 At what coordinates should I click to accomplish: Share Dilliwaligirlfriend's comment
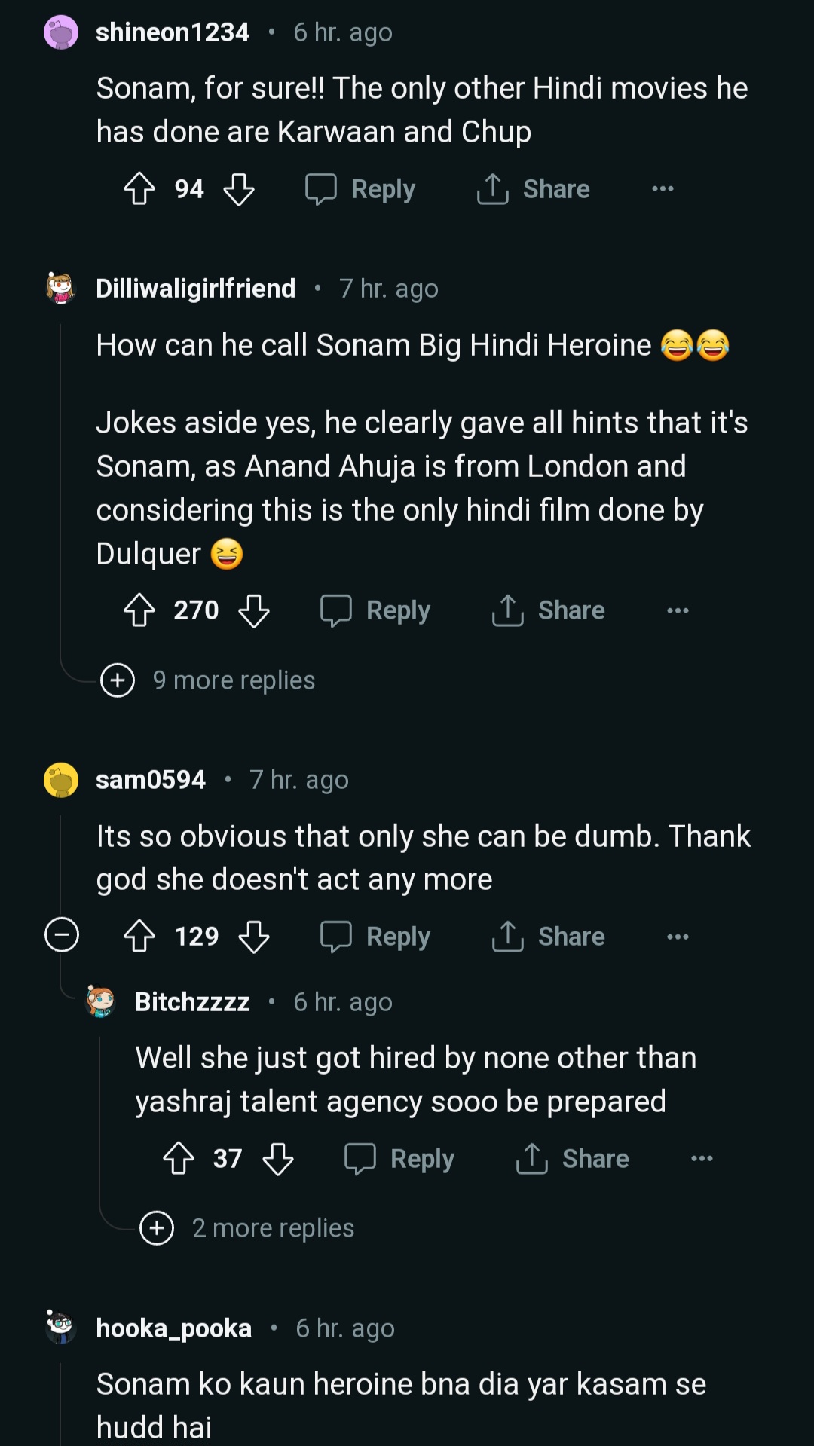548,610
